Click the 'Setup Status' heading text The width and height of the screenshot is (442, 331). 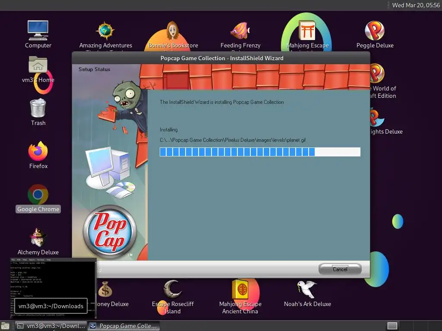click(95, 69)
